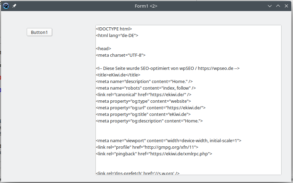Open the window menu paw icon
This screenshot has width=293, height=183.
tap(6, 6)
